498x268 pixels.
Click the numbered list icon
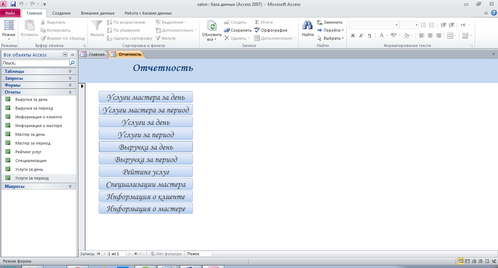click(x=431, y=25)
